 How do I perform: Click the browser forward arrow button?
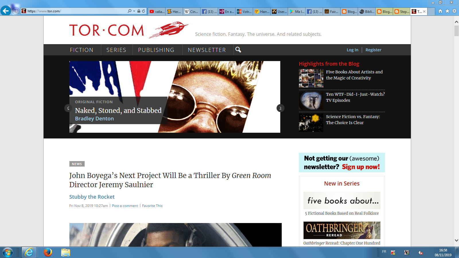[15, 11]
